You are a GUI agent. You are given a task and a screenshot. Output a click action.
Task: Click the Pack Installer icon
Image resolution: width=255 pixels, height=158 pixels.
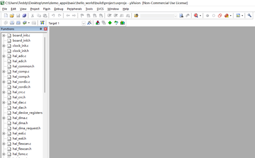tap(122, 23)
